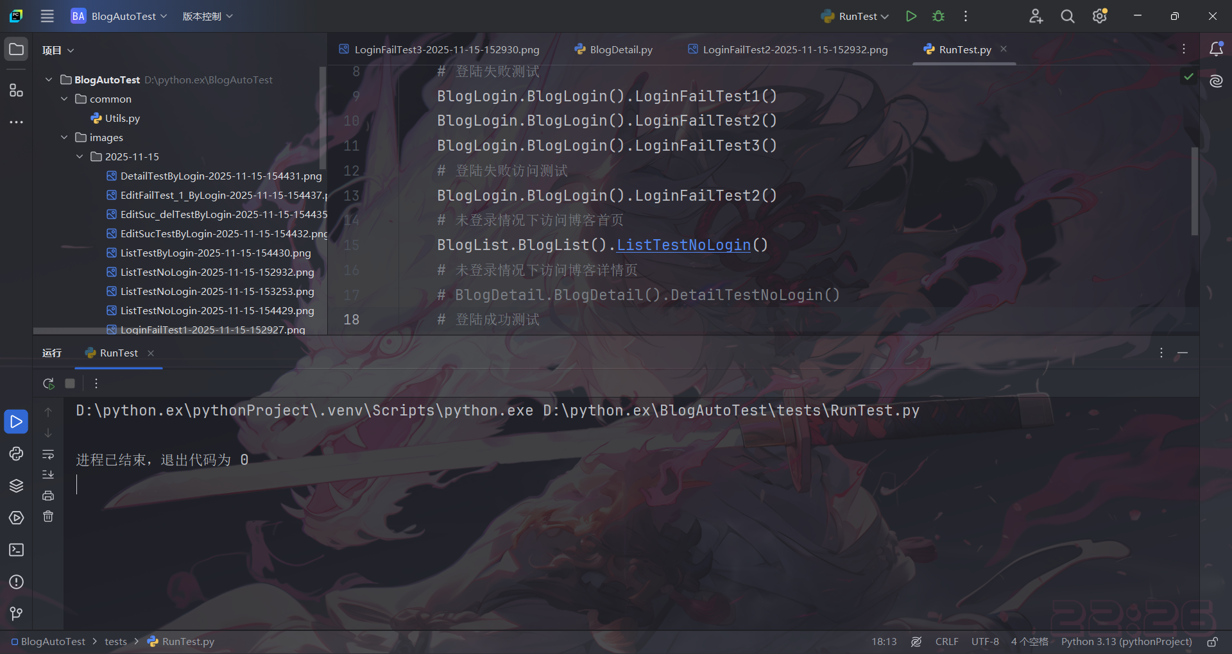The image size is (1232, 654).
Task: Open the 版本控制 dropdown menu
Action: tap(207, 16)
